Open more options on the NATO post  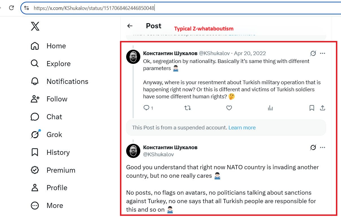click(x=323, y=147)
